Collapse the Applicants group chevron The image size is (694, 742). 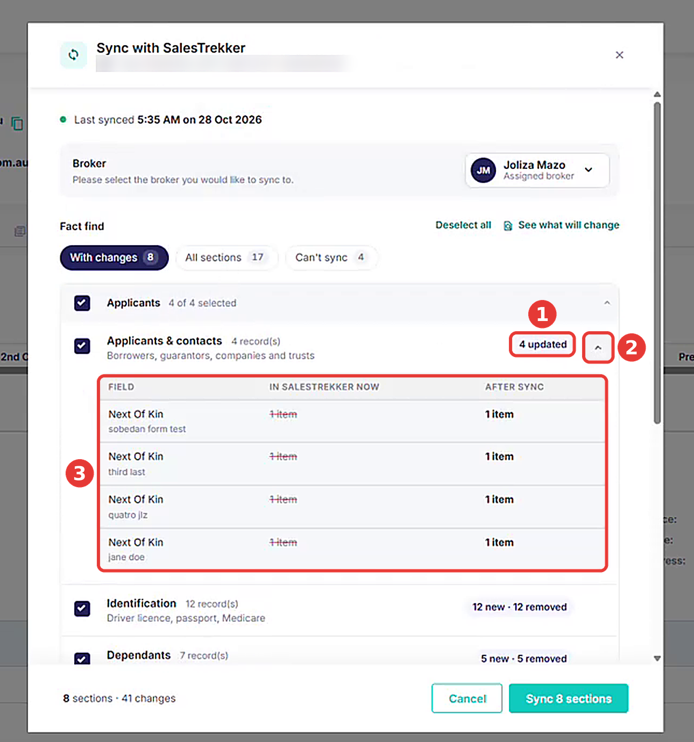coord(607,303)
